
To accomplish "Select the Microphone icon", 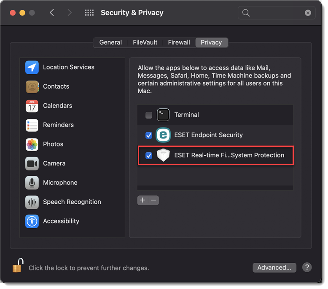I will 32,183.
